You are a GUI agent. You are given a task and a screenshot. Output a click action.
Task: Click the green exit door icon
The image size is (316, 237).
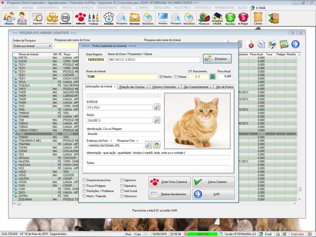[x=273, y=18]
